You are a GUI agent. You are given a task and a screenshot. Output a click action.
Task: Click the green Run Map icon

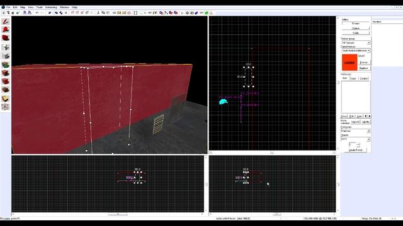click(207, 13)
